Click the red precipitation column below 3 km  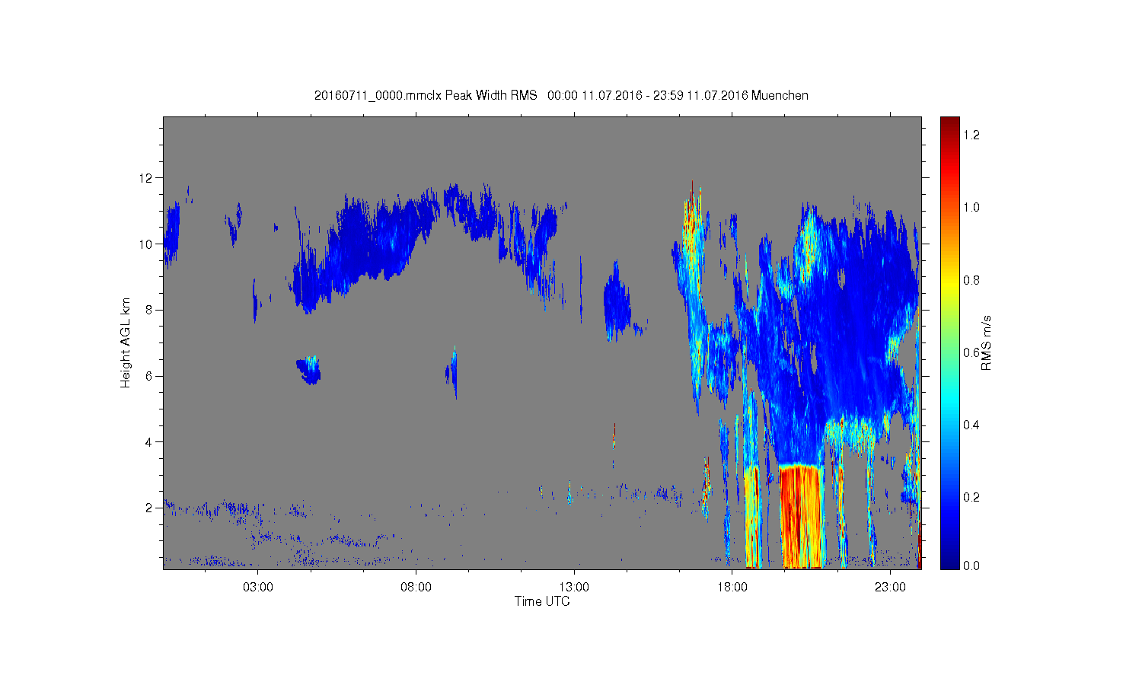(x=802, y=518)
